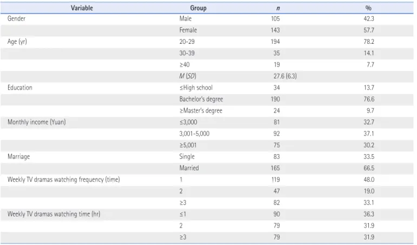Click the '20-29' age group cell
The image size is (417, 245).
187,42
